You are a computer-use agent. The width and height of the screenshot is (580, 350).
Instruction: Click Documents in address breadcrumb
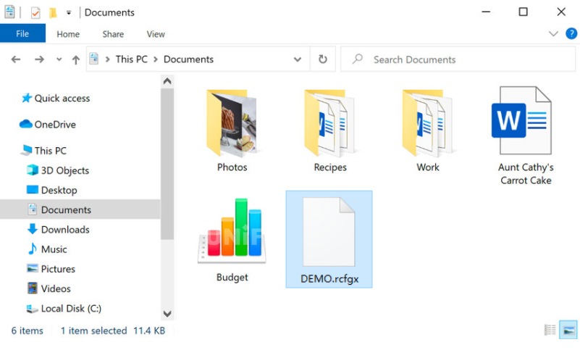pyautogui.click(x=188, y=59)
